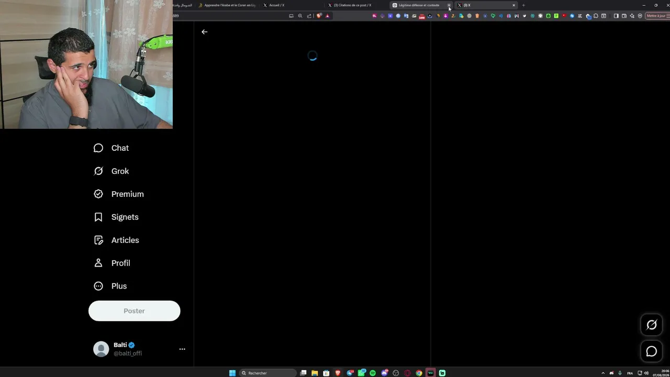This screenshot has height=377, width=670.
Task: Open the Brave VPN shield icon
Action: (640, 16)
